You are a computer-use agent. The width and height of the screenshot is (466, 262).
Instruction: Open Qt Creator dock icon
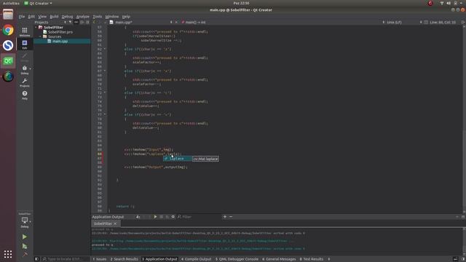(8, 61)
